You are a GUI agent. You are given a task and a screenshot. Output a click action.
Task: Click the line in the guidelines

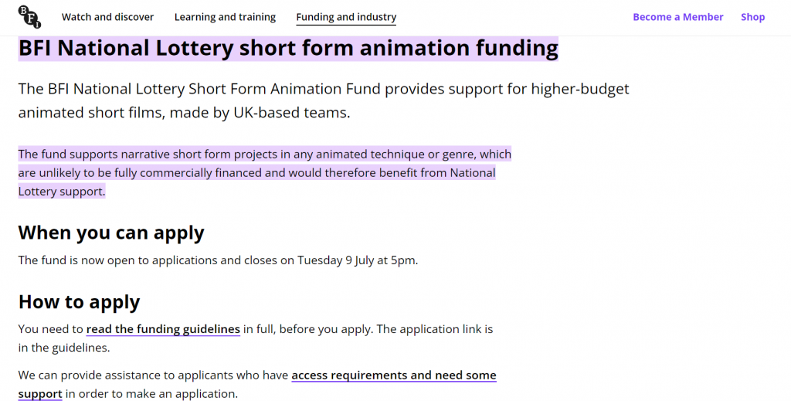pos(63,348)
